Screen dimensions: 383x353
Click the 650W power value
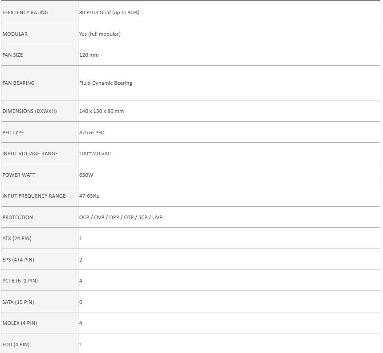point(86,175)
